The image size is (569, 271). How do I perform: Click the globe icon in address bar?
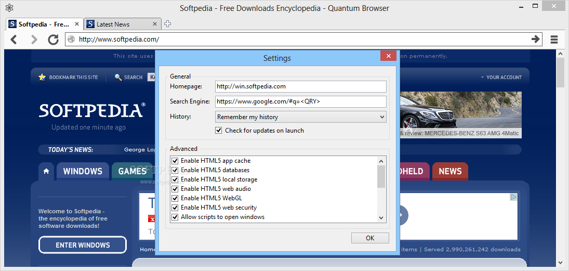(72, 39)
